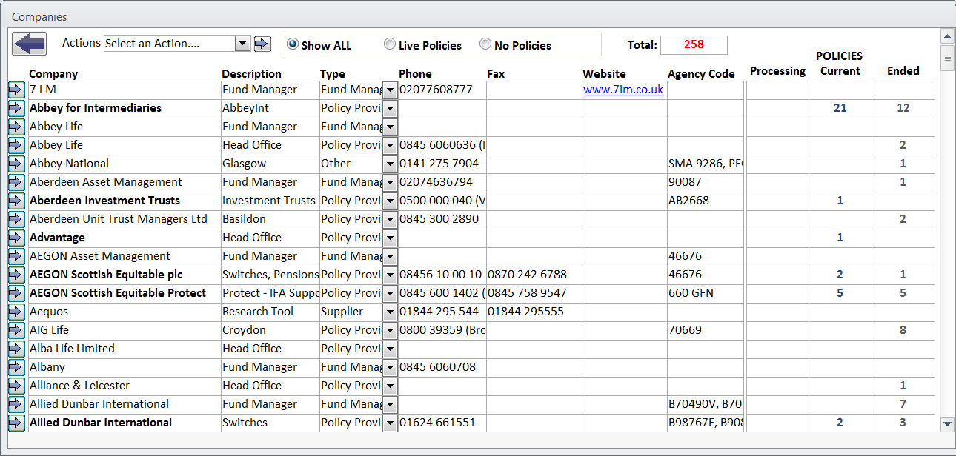Open the 7 I M record arrow
This screenshot has width=956, height=456.
[16, 90]
